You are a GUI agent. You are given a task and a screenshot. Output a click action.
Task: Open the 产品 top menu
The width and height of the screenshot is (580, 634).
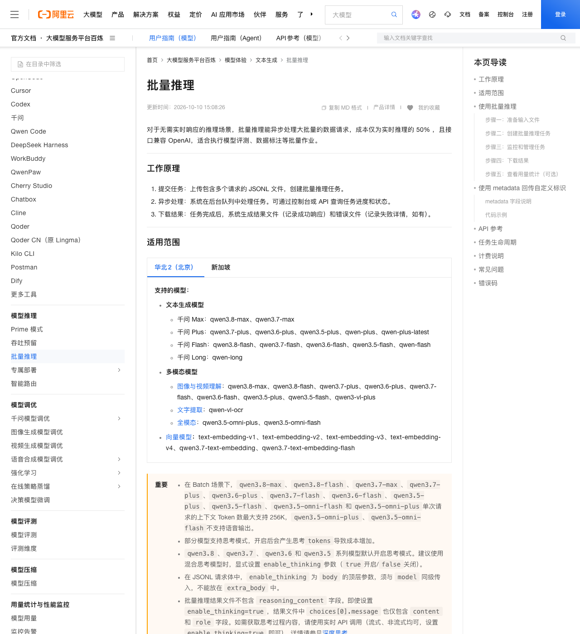click(x=118, y=14)
